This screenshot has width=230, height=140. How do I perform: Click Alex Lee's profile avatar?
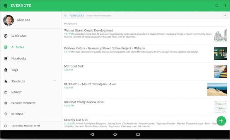coord(9,20)
